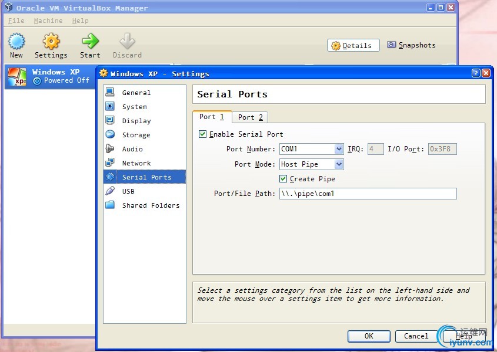The image size is (497, 352).
Task: Open the Machine menu
Action: (x=48, y=21)
